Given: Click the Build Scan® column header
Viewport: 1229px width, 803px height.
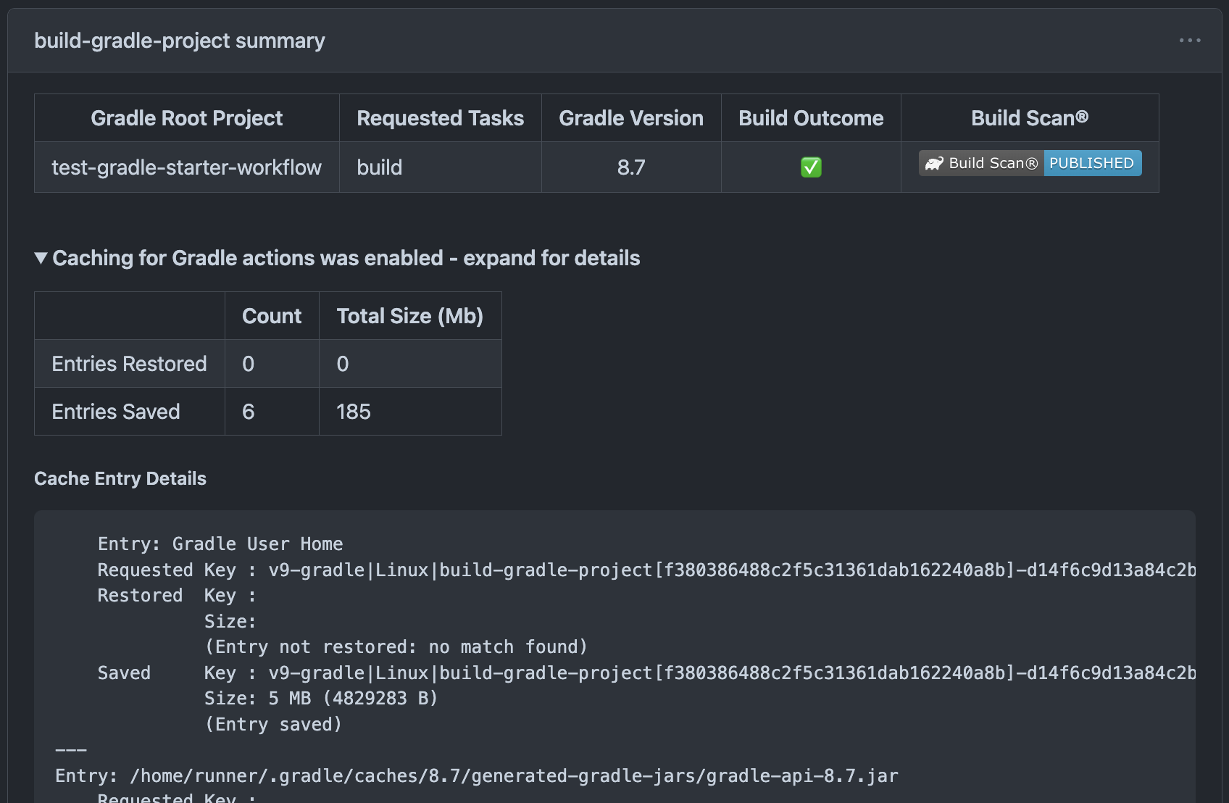Looking at the screenshot, I should tap(1030, 118).
